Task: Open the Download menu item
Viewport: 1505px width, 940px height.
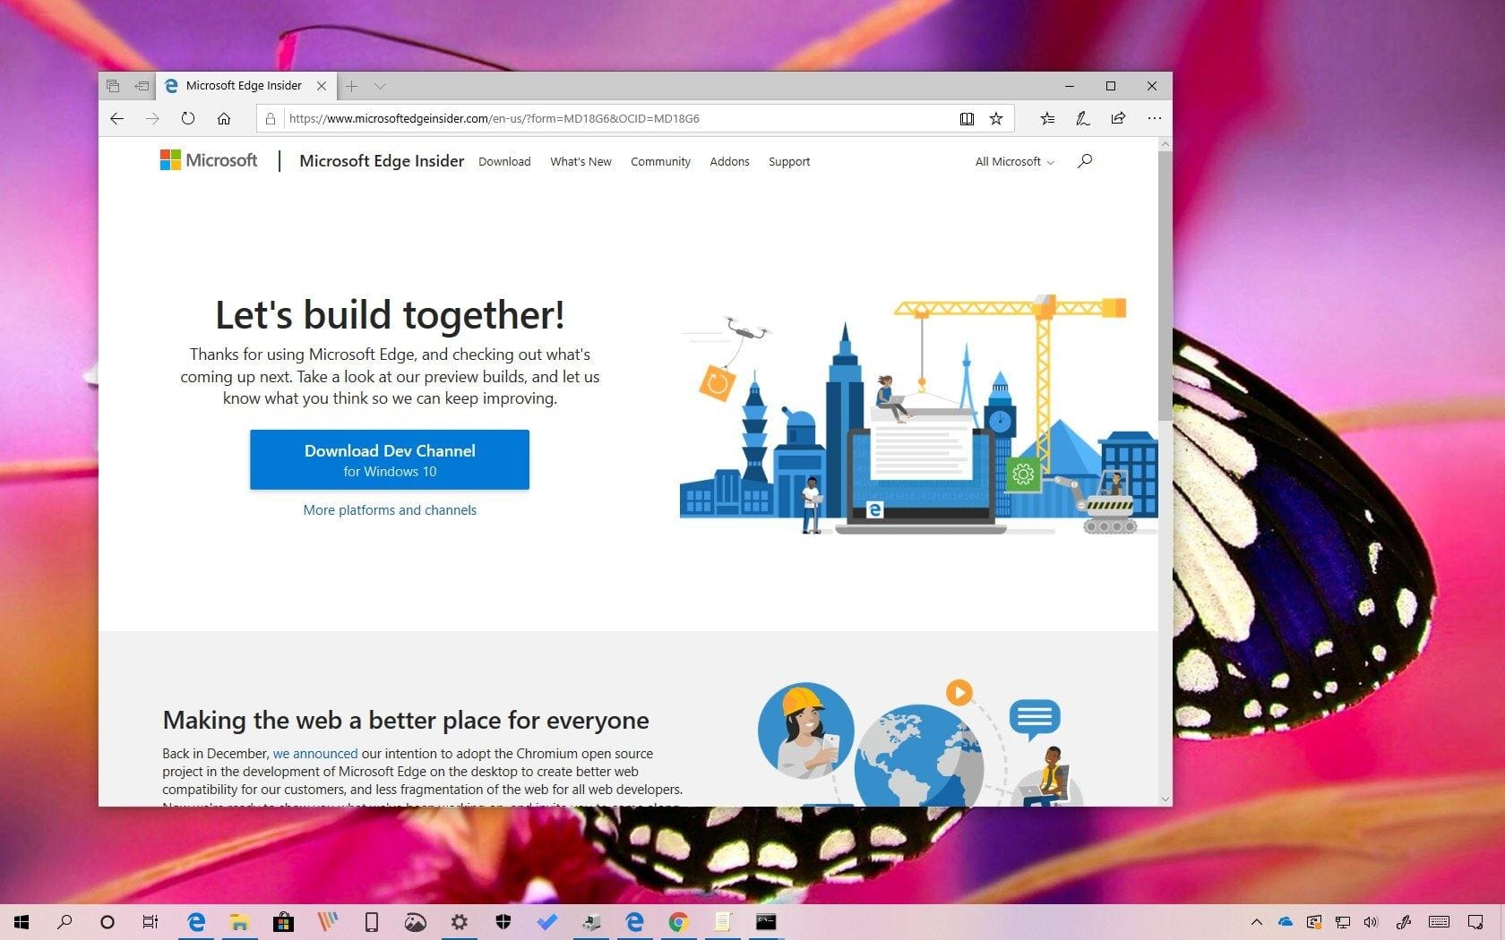Action: (x=504, y=162)
